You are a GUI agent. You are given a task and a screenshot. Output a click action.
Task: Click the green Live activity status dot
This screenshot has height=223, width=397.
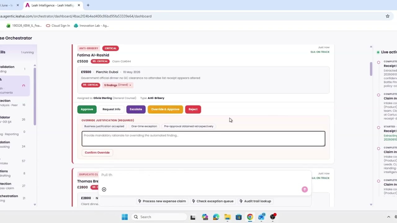[378, 52]
